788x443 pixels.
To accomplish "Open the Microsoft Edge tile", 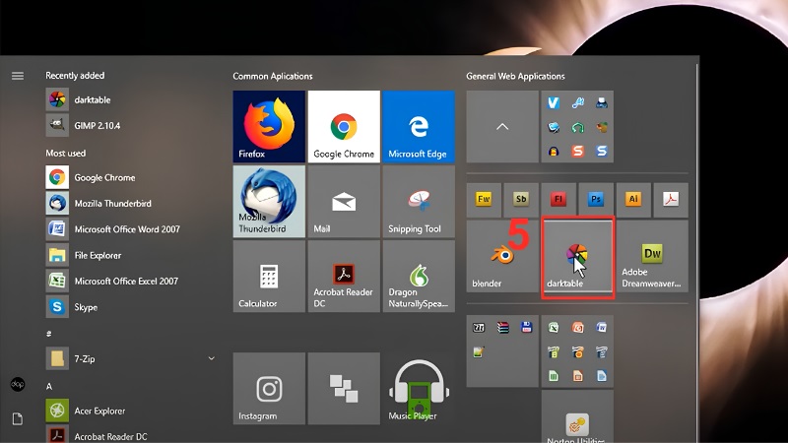I will tap(419, 127).
